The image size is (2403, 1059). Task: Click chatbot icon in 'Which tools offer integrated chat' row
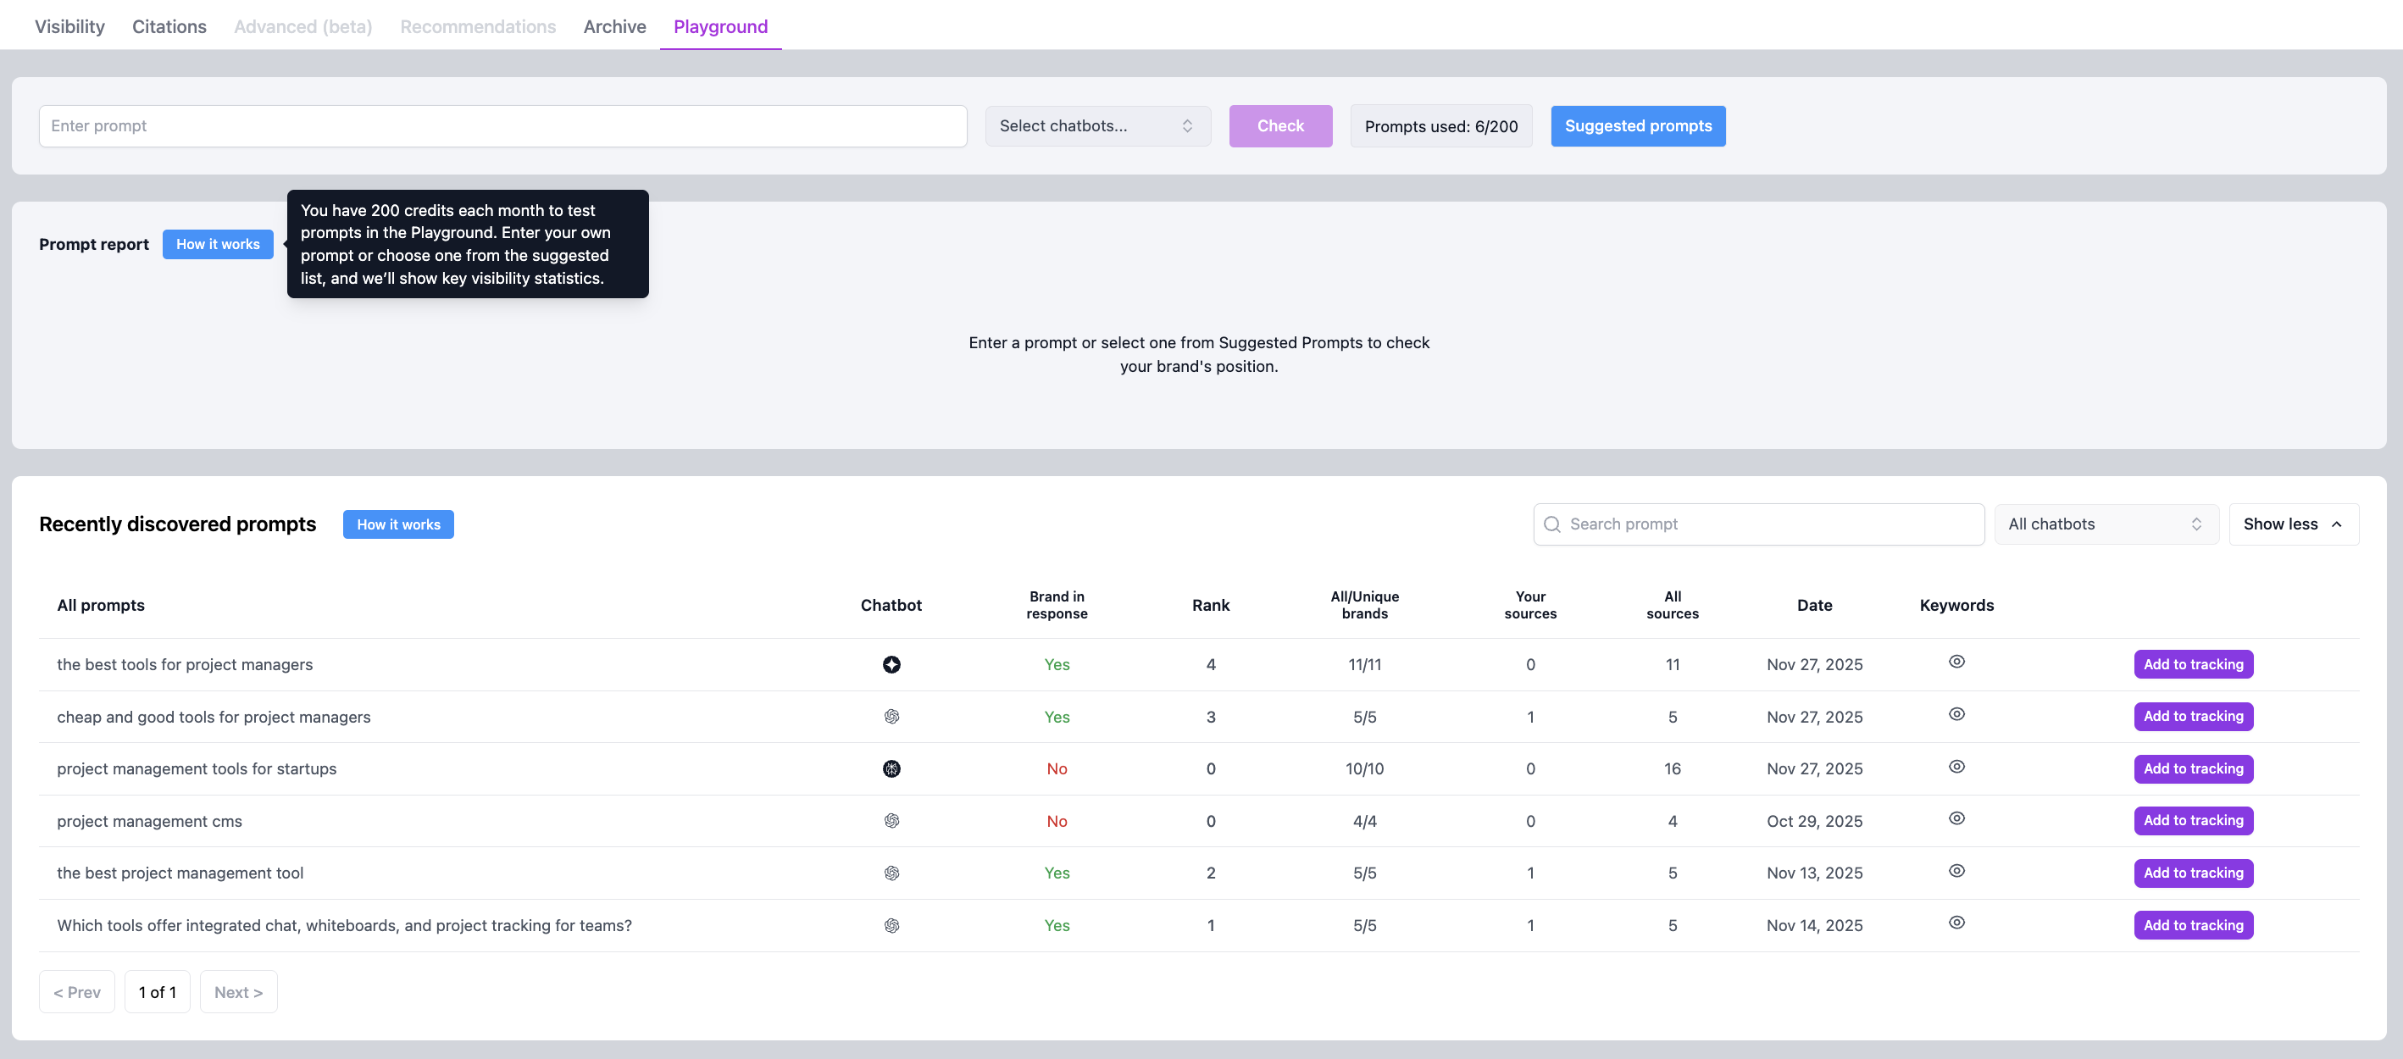click(x=891, y=926)
